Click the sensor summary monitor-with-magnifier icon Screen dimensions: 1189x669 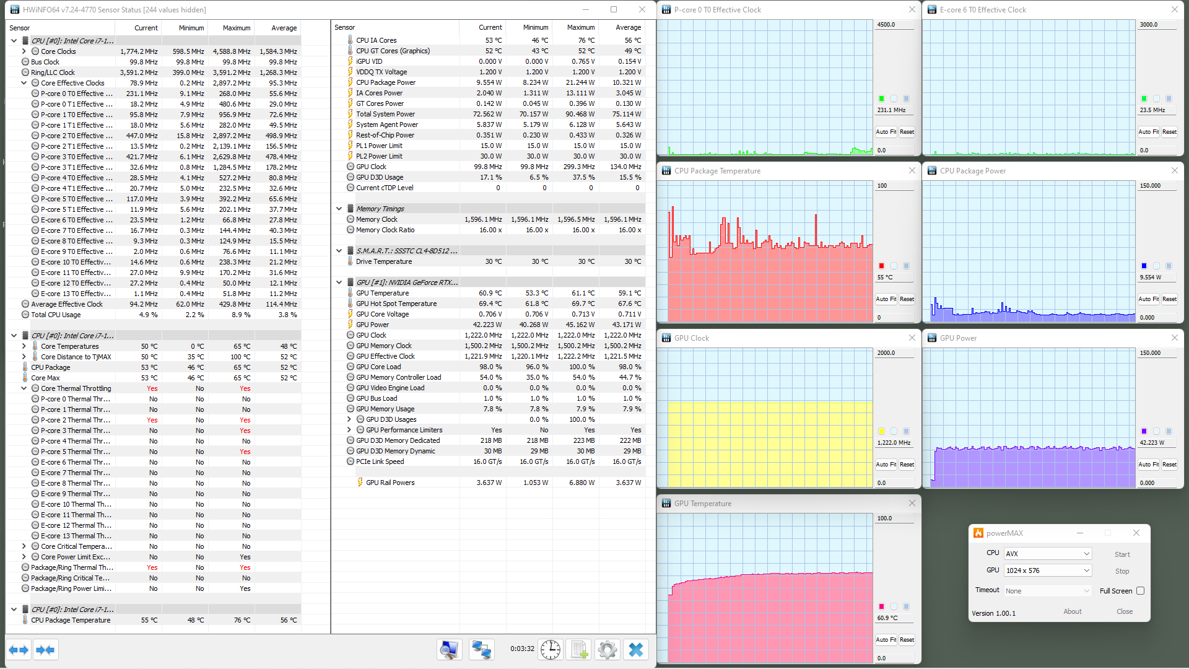[x=450, y=649]
